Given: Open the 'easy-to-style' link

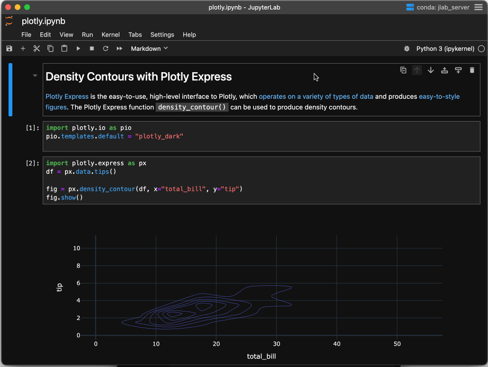Looking at the screenshot, I should [439, 96].
